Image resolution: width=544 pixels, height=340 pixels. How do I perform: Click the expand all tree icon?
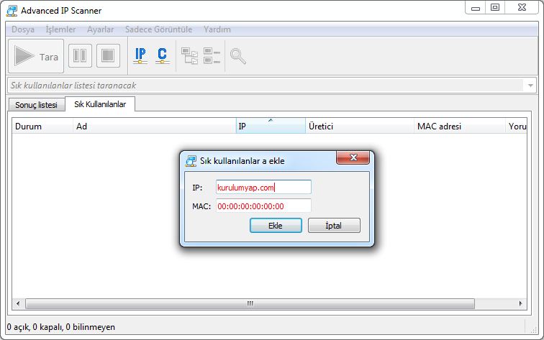[x=189, y=56]
